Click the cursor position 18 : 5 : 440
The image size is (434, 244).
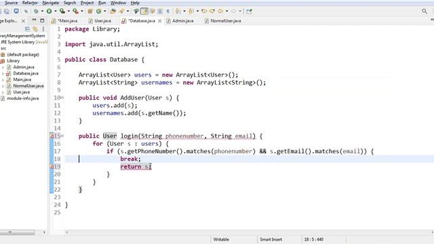pos(313,239)
